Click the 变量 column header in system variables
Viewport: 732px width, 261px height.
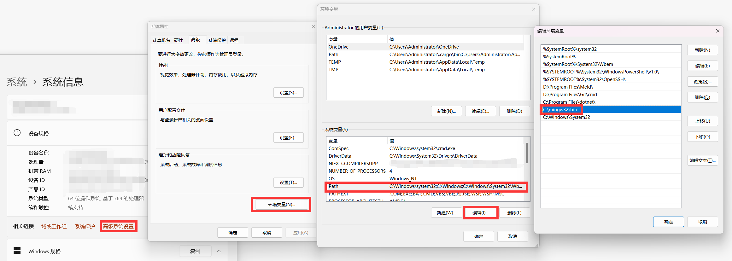(357, 141)
